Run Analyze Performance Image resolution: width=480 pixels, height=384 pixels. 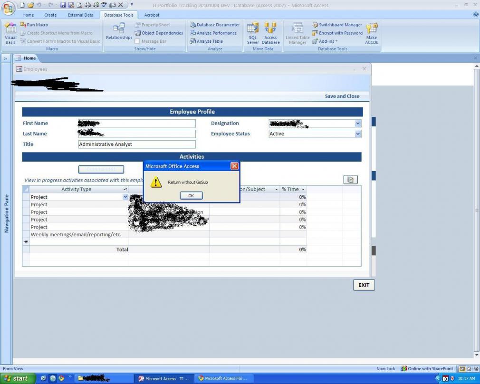coord(213,33)
